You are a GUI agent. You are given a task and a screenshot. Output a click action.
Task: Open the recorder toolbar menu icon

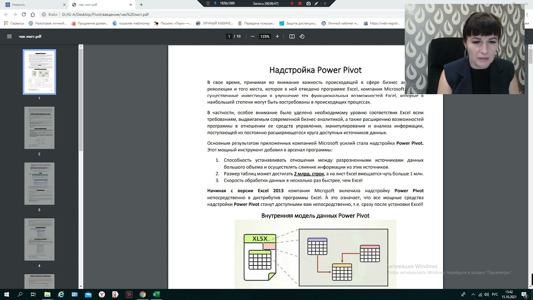click(x=208, y=3)
